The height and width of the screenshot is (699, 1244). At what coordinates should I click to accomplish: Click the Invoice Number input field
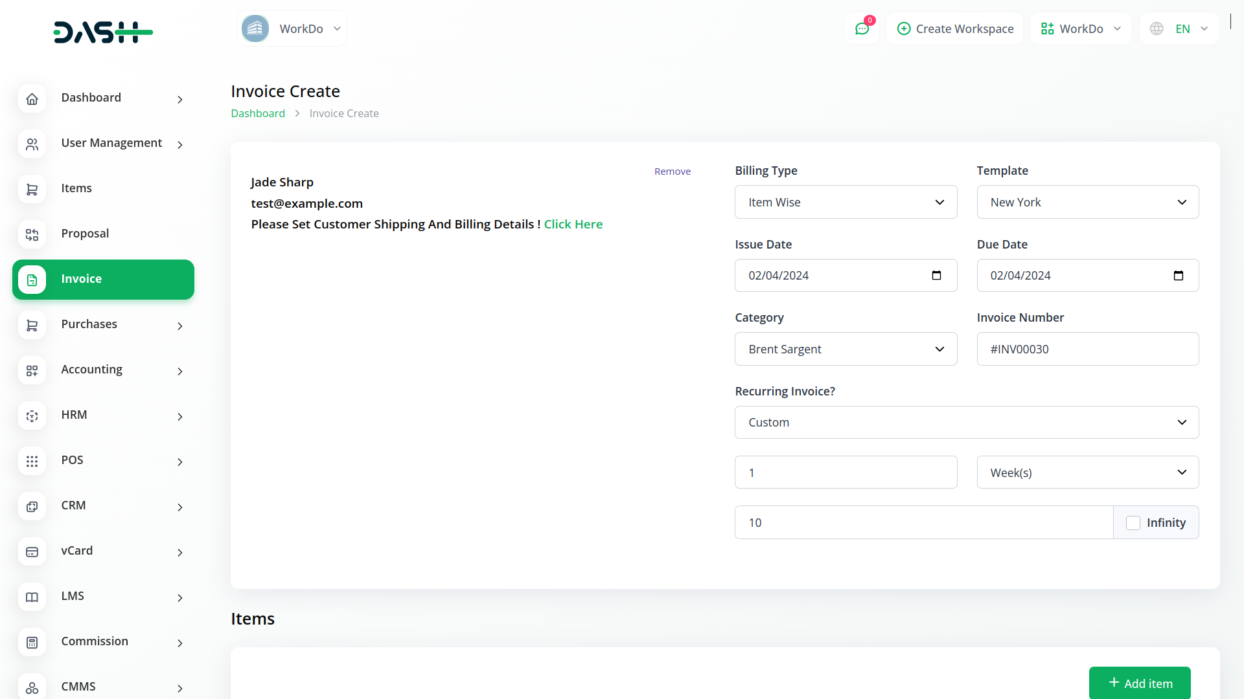1087,349
